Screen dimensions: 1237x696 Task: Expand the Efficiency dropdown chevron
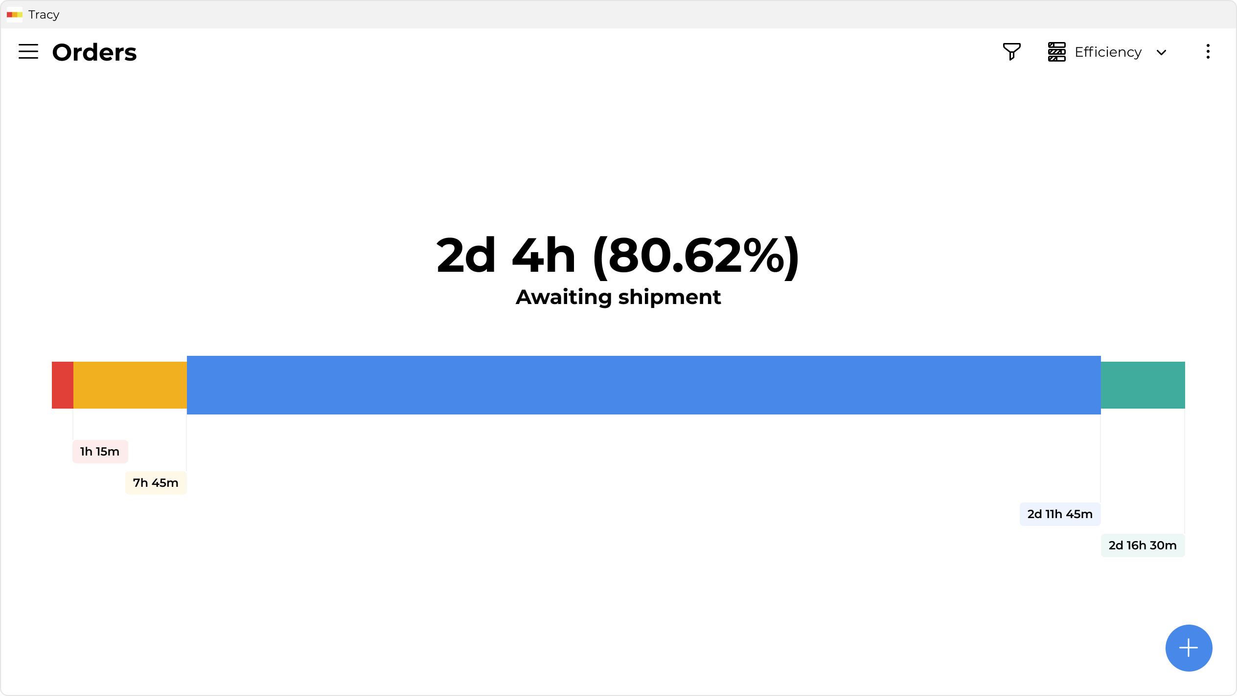[1161, 52]
